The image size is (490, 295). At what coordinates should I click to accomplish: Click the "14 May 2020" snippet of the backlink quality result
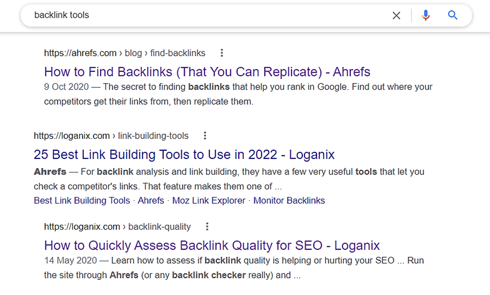coord(71,261)
